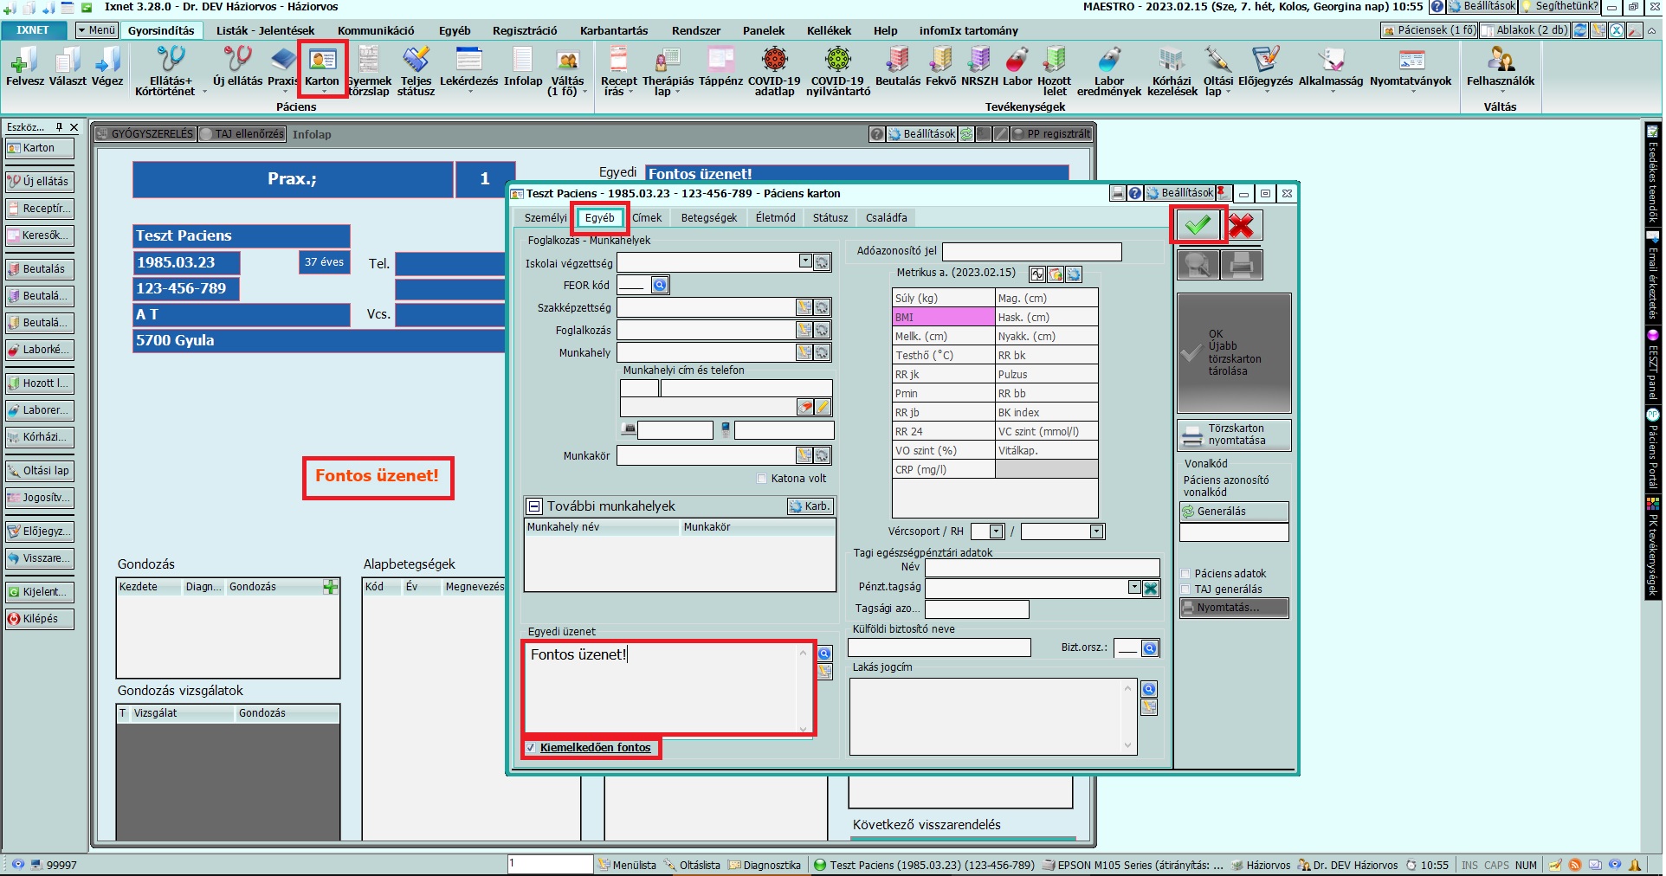Switch to the Betegségek tab

(x=708, y=218)
